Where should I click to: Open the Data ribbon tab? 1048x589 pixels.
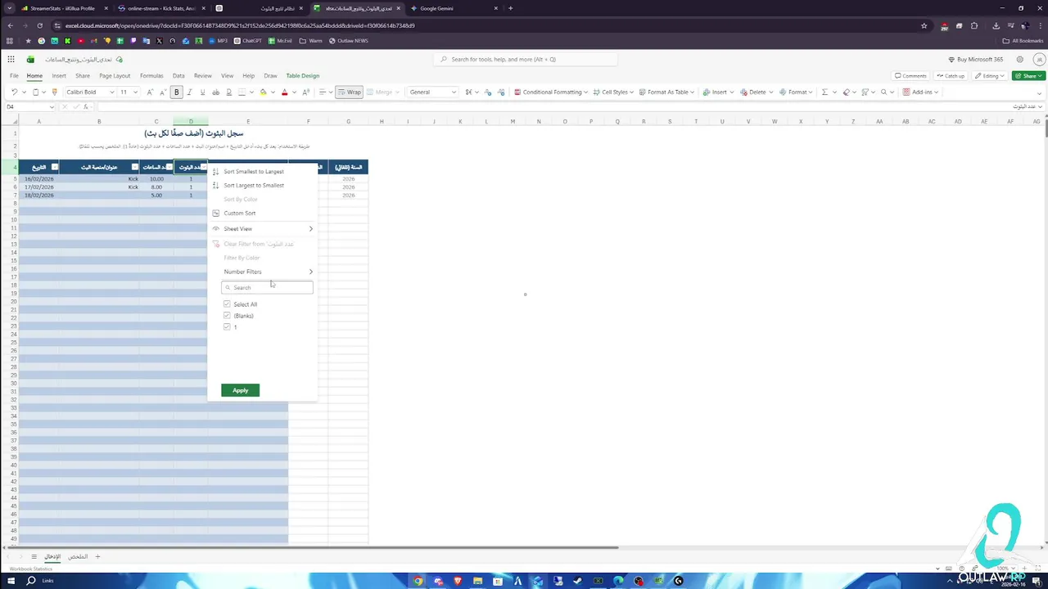[x=178, y=75]
